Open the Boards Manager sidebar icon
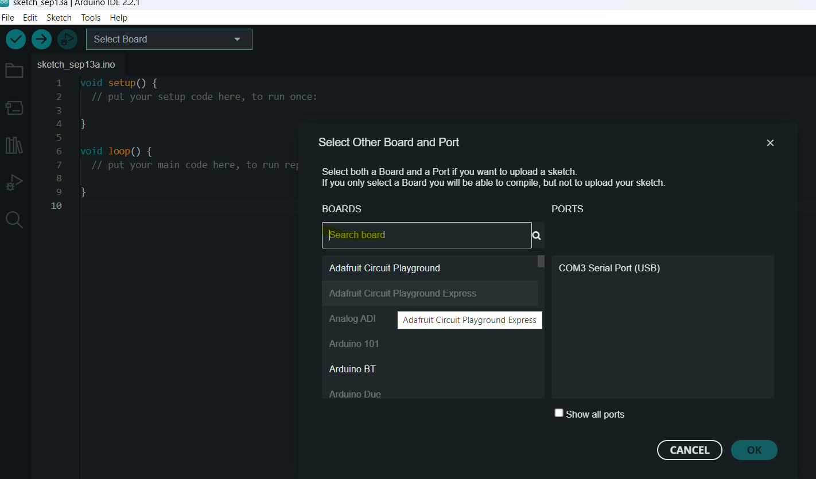The width and height of the screenshot is (816, 479). [14, 107]
